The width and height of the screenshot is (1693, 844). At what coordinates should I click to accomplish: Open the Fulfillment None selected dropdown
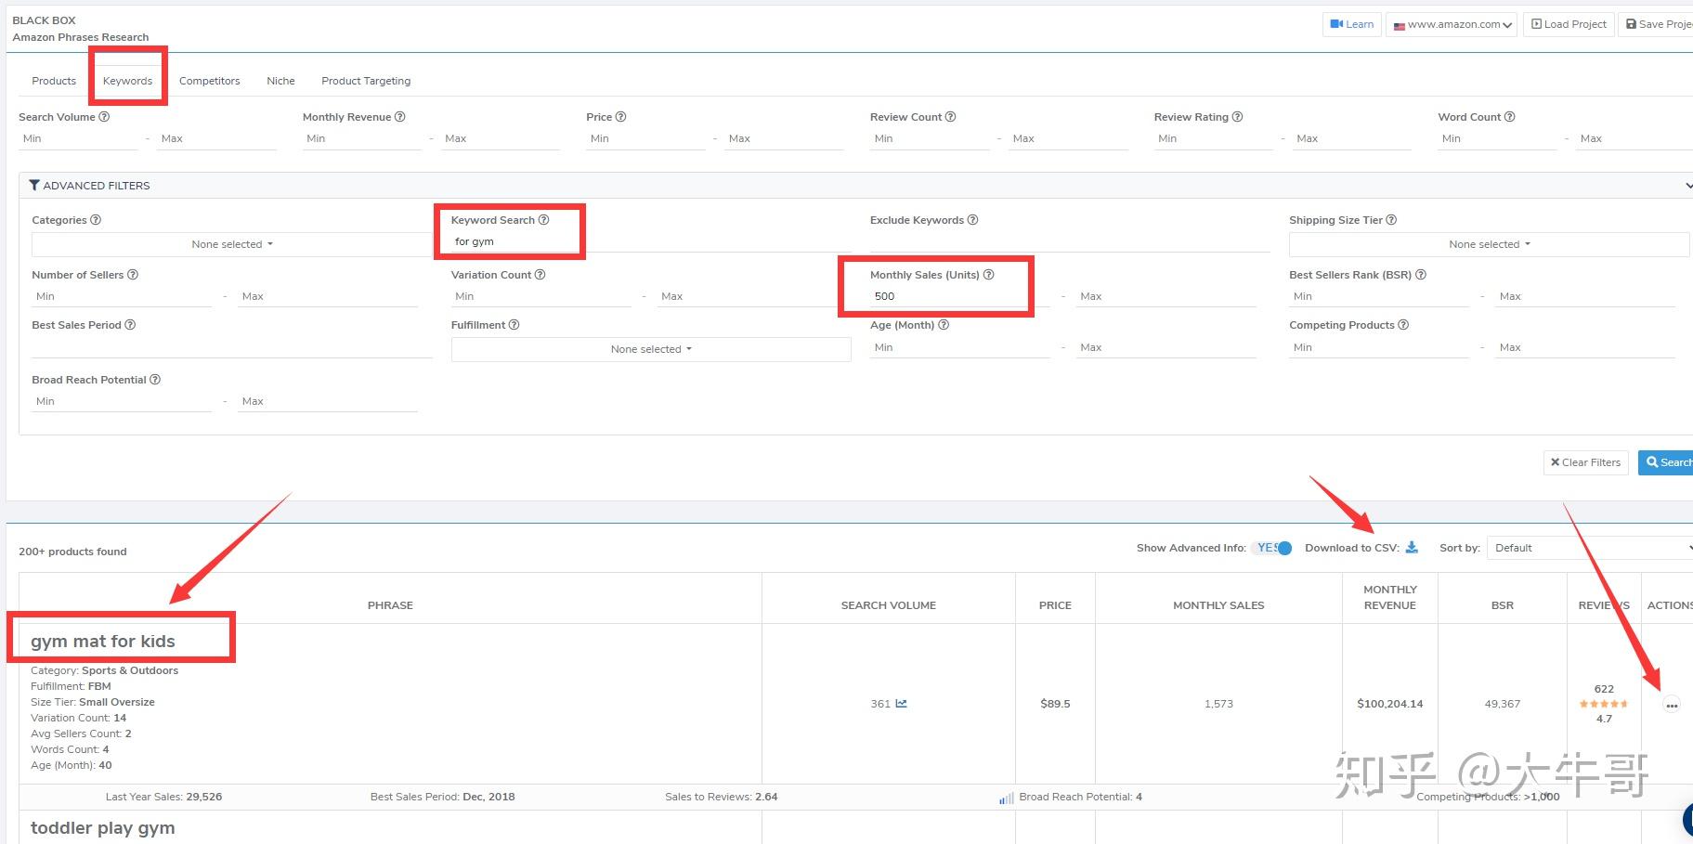(651, 349)
